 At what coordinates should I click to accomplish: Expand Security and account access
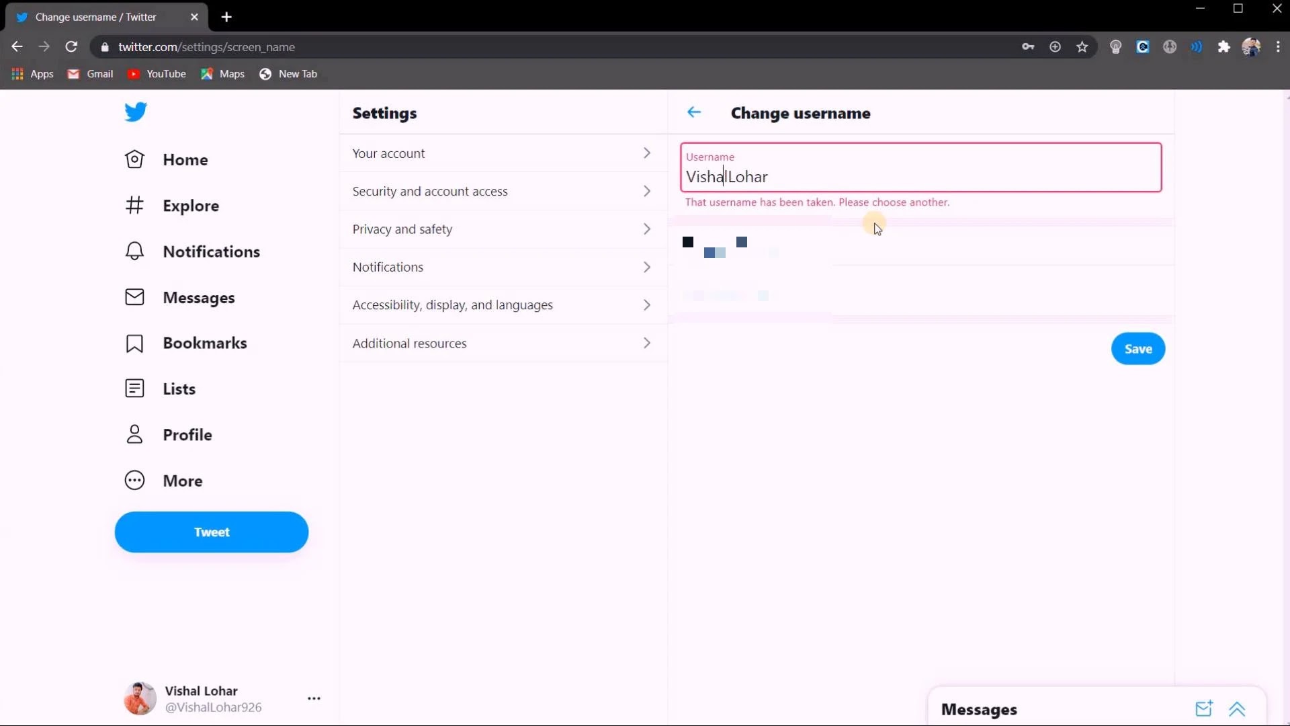(x=503, y=192)
